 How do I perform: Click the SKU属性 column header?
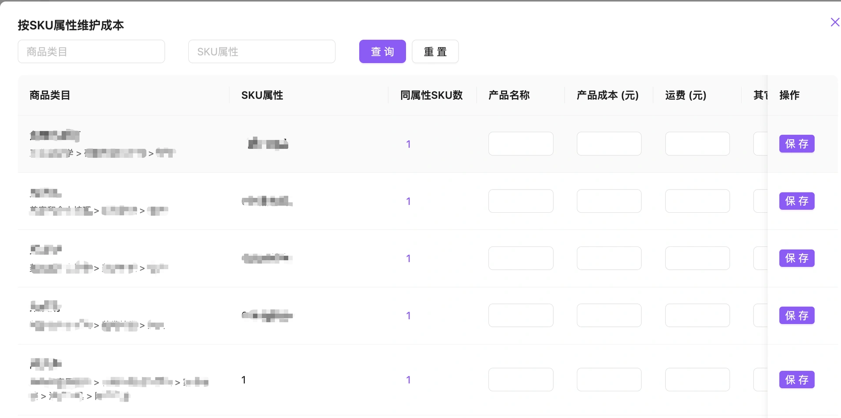coord(262,95)
